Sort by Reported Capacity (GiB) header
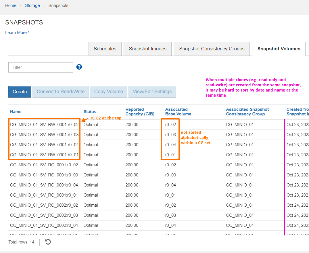 (140, 112)
